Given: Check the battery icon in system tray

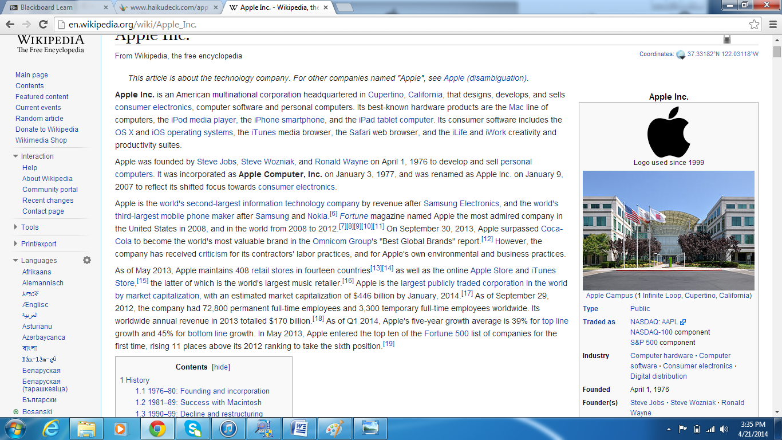Looking at the screenshot, I should (697, 429).
